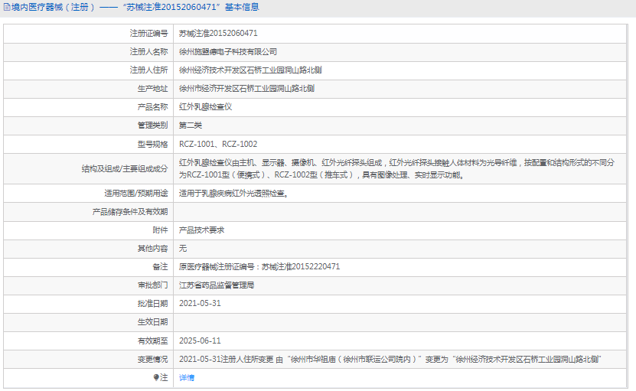The image size is (636, 391).
Task: Click the 结构及组成/主要组成成分 label
Action: pos(125,169)
